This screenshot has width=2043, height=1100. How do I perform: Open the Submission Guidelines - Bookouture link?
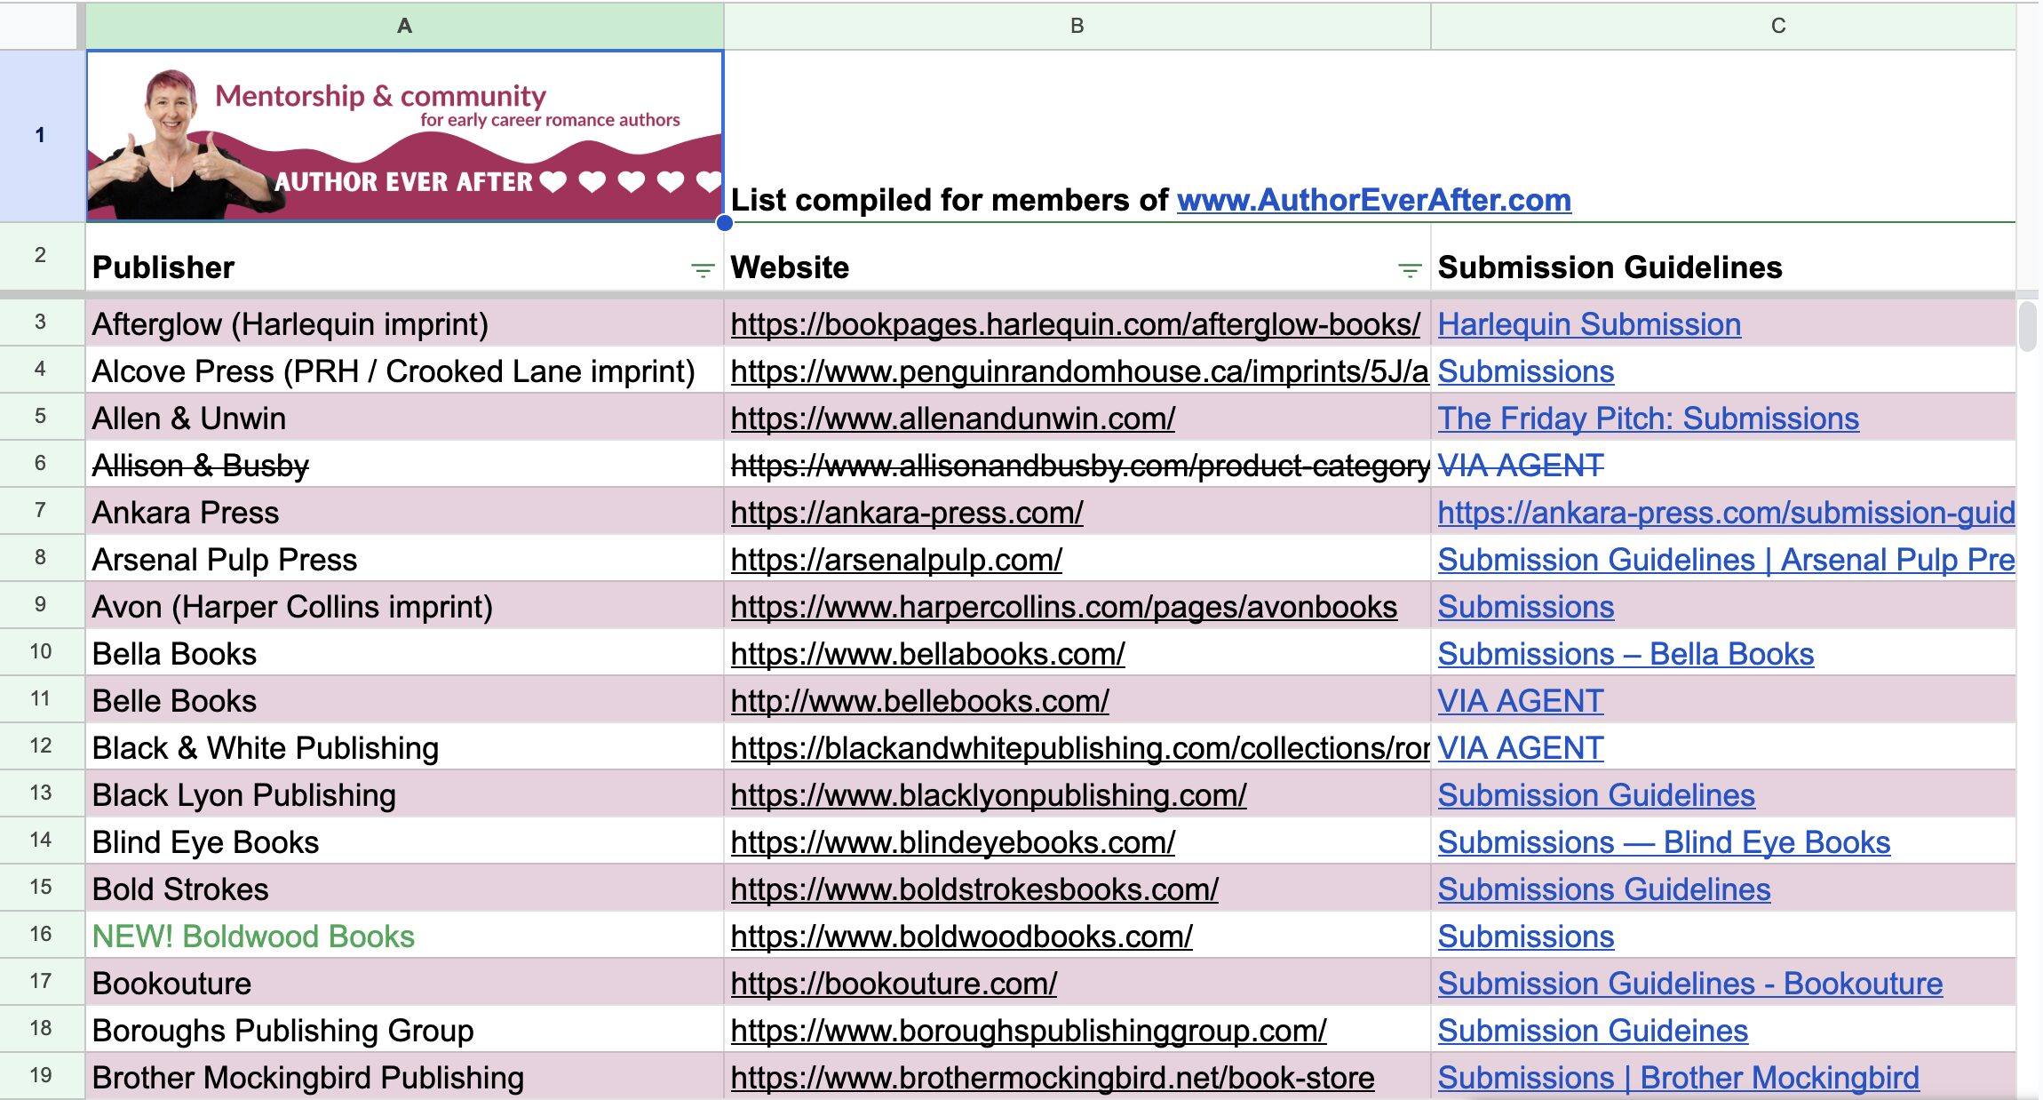[1689, 983]
